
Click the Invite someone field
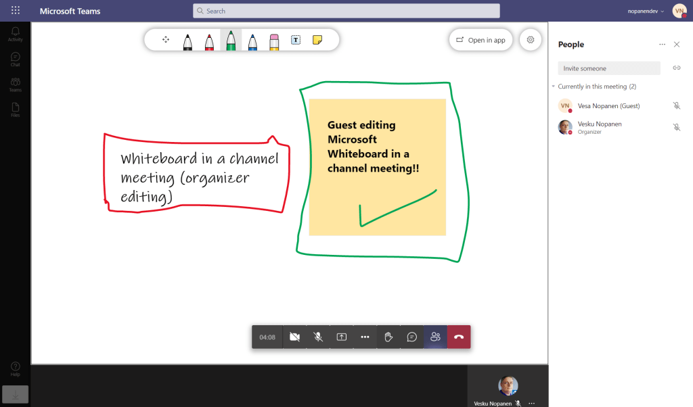[x=608, y=68]
